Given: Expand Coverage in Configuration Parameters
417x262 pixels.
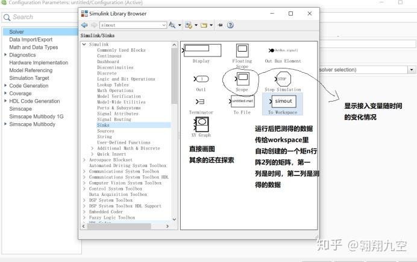Looking at the screenshot, I should coord(5,93).
